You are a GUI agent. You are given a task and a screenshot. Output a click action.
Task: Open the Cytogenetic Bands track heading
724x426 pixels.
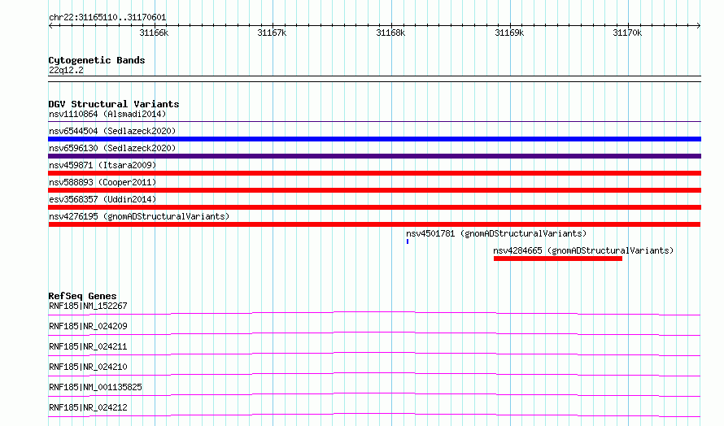97,60
